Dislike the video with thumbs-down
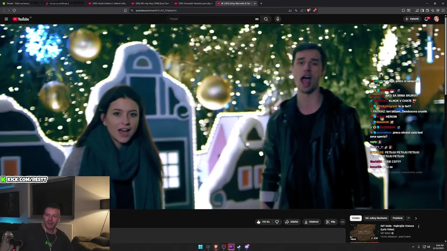Viewport: 447px width, 251px height. [x=277, y=222]
